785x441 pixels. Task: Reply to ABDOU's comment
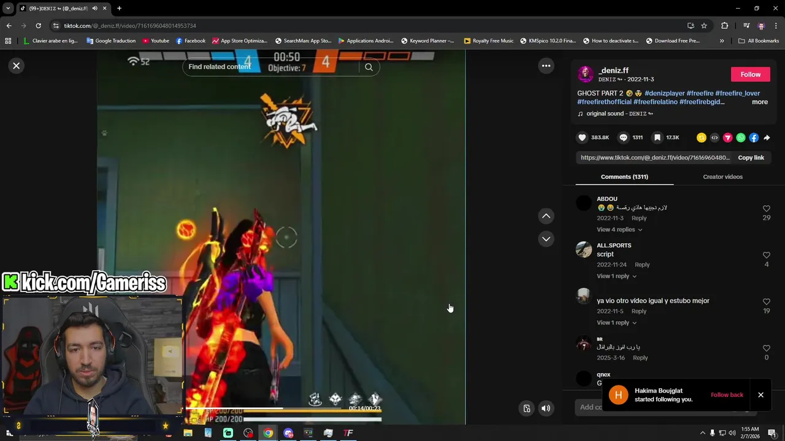point(639,218)
